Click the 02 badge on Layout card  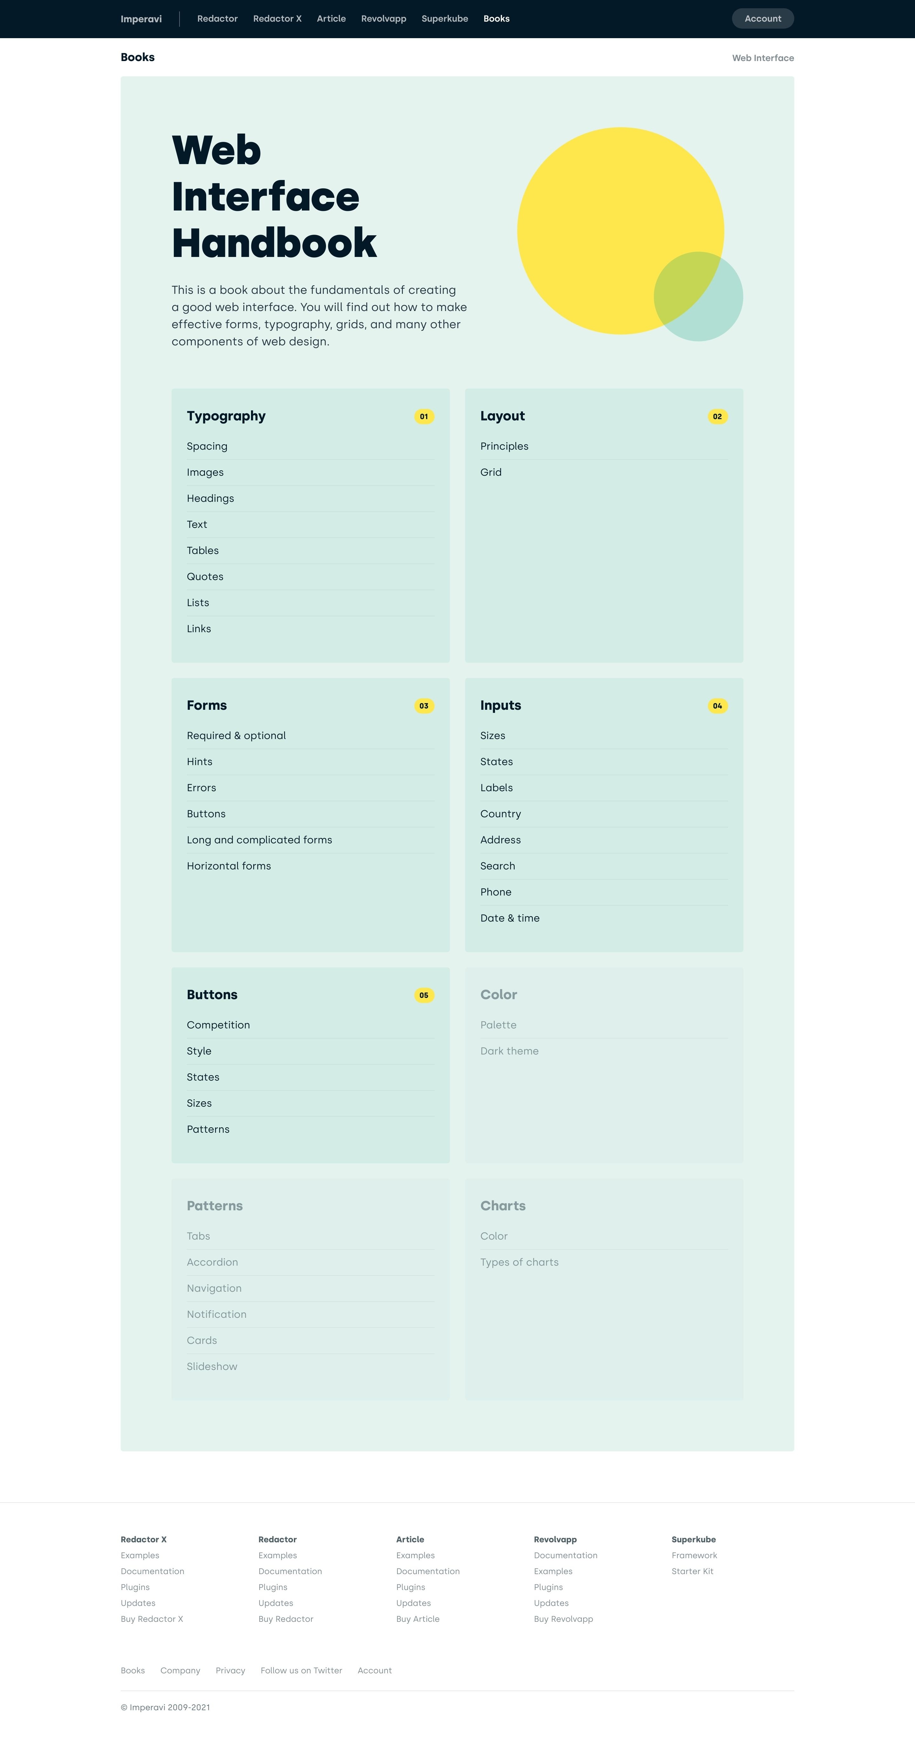[717, 416]
